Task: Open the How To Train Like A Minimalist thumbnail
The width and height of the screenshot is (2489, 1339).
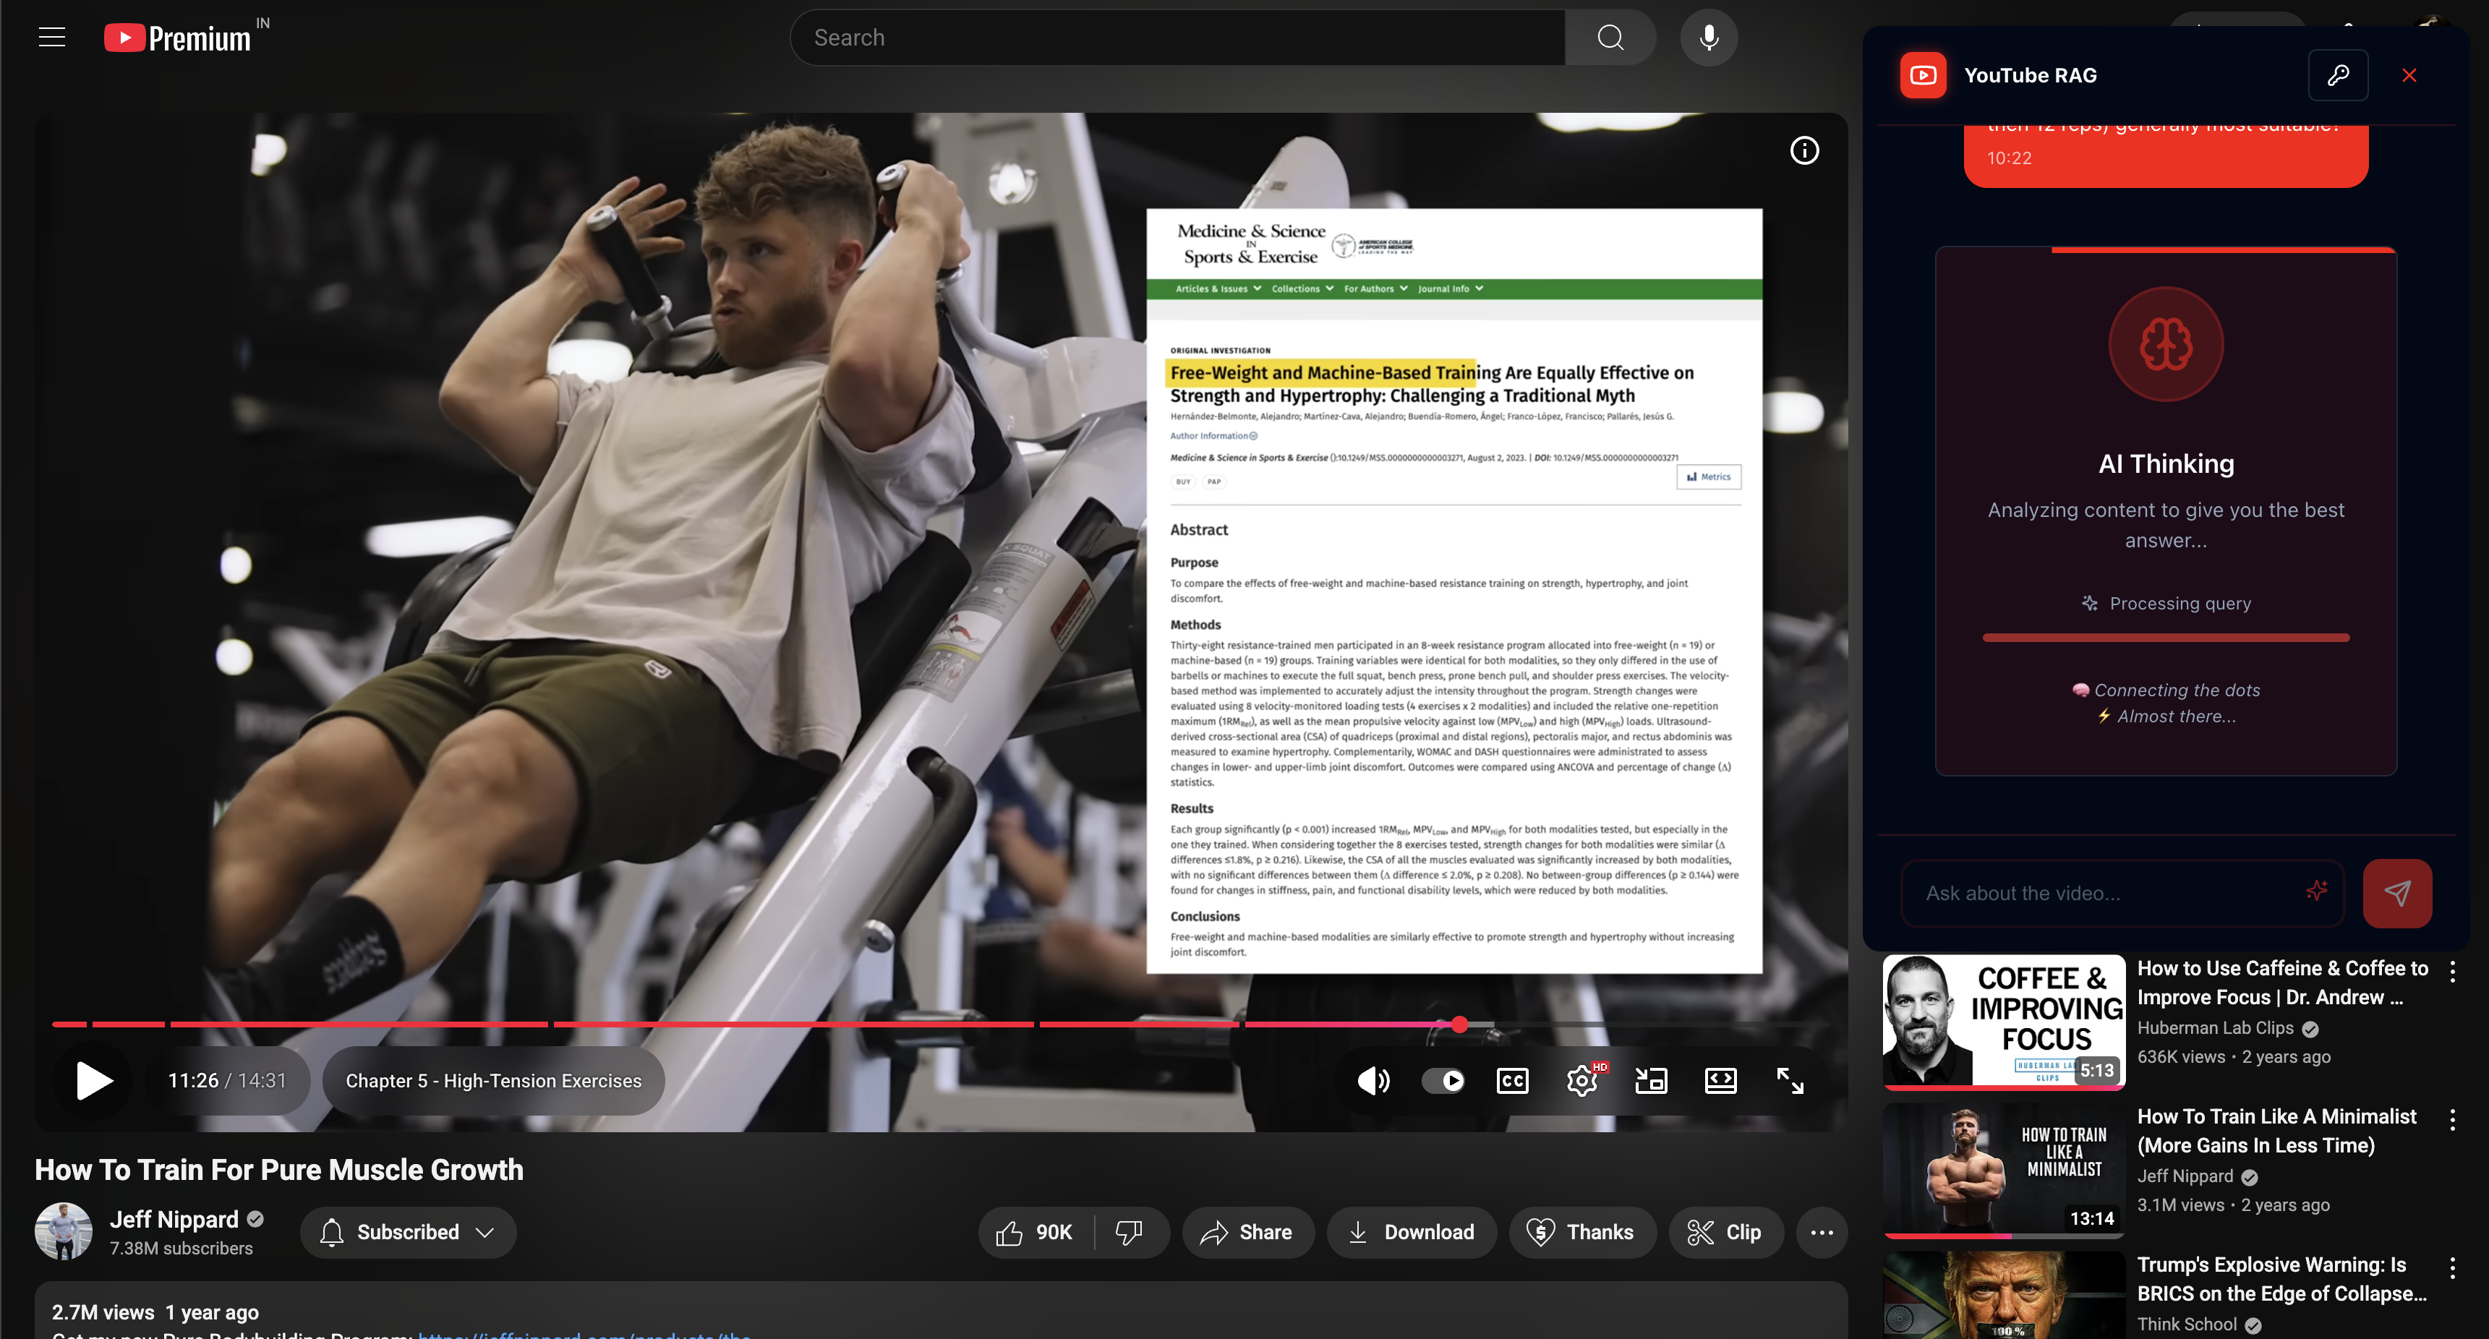Action: coord(2002,1169)
